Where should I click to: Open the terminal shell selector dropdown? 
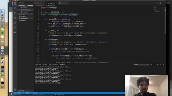pyautogui.click(x=141, y=65)
